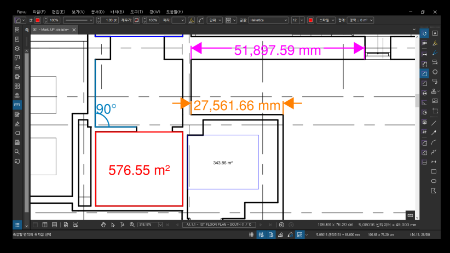
Task: Open the 보기(V) menu
Action: [78, 12]
